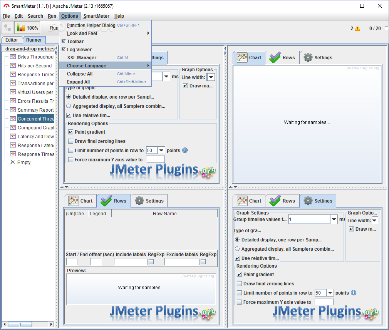This screenshot has height=330, width=389.
Task: Click the Include labels input field
Action: tap(131, 262)
